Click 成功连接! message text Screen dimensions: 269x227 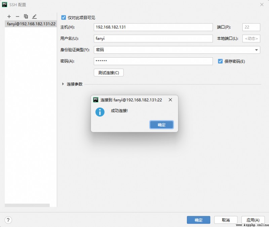click(x=119, y=111)
